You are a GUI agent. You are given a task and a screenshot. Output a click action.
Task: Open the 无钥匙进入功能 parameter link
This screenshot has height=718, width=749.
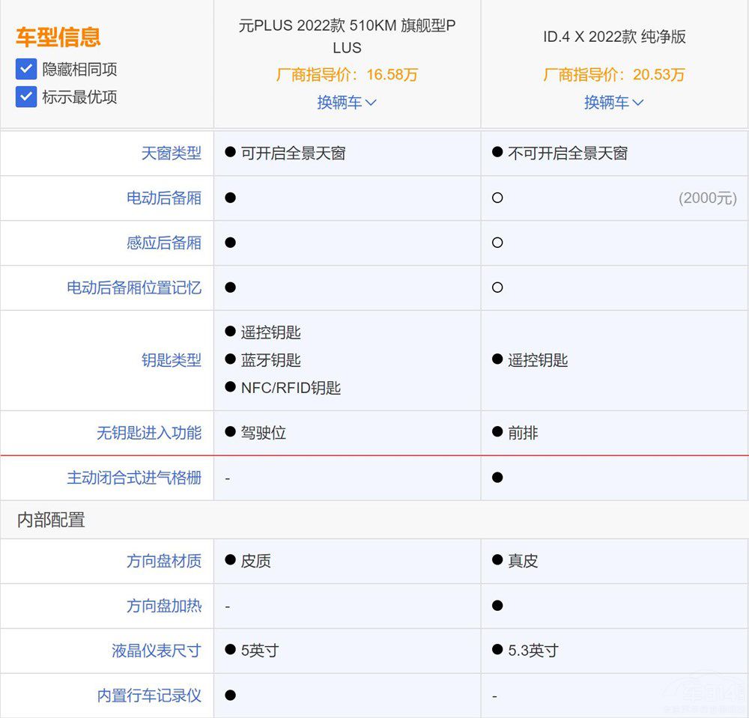click(x=148, y=433)
